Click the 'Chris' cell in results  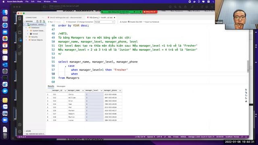point(76,95)
